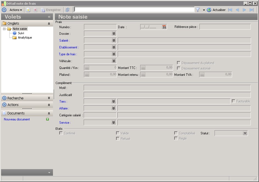Click the green add Nouveau document icon
The image size is (259, 182).
point(47,119)
